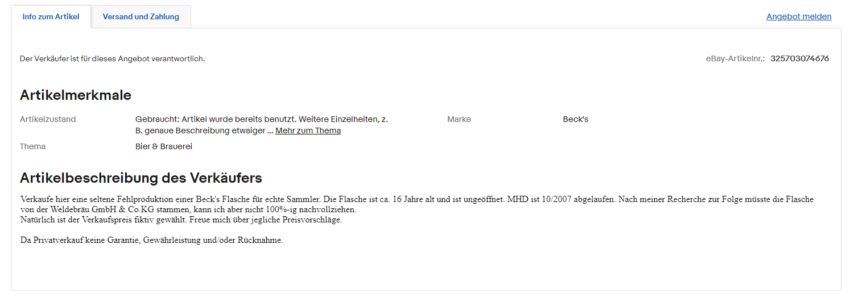
Task: Click the Bier & Brauerei value
Action: [164, 146]
